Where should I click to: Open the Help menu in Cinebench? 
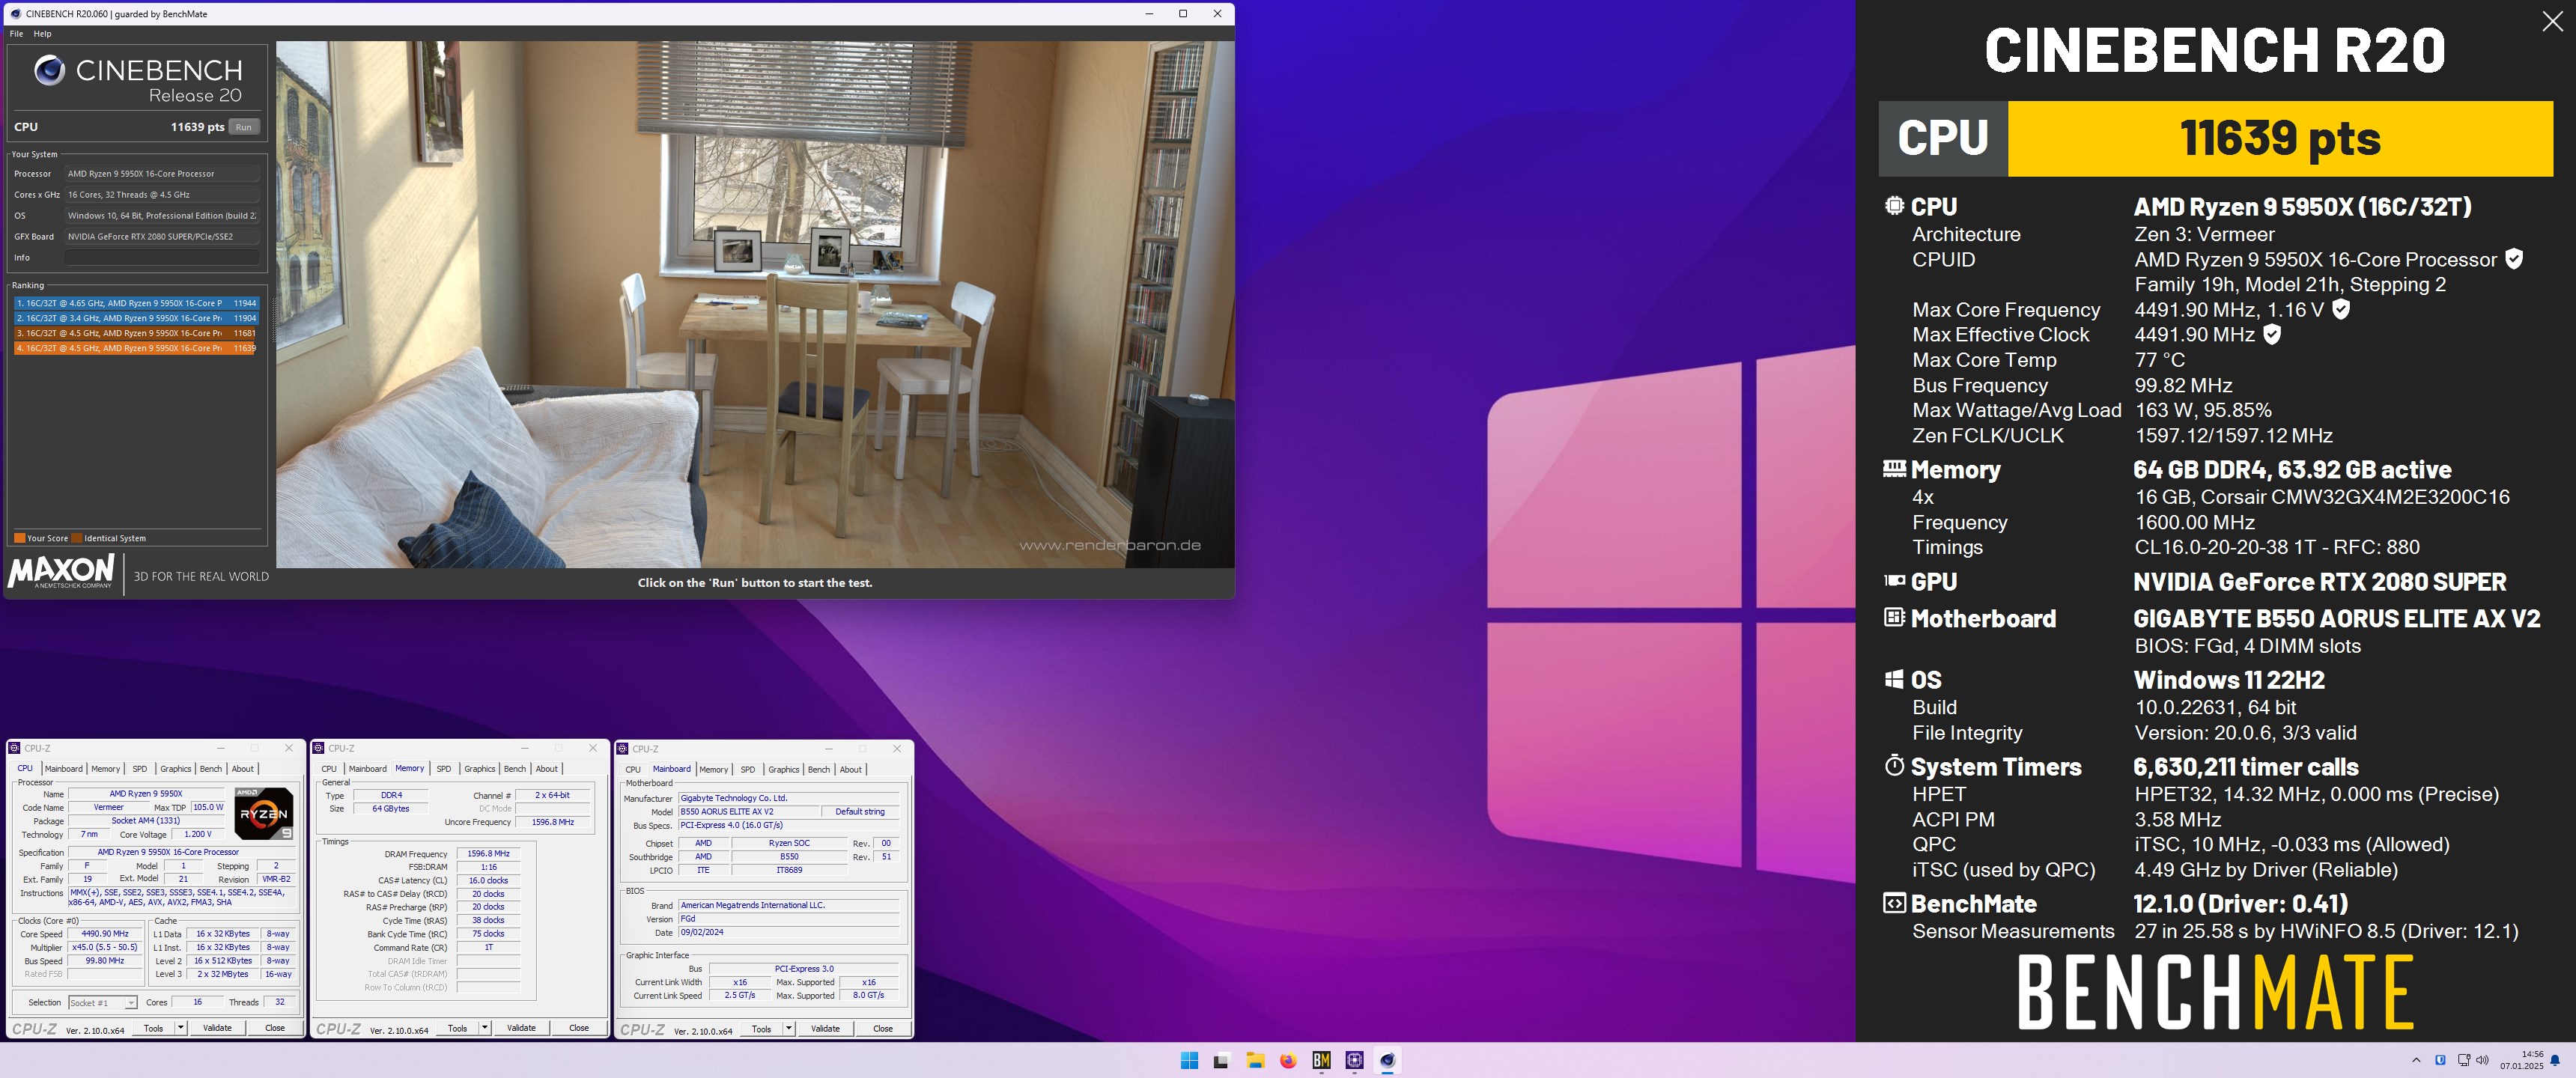coord(42,34)
